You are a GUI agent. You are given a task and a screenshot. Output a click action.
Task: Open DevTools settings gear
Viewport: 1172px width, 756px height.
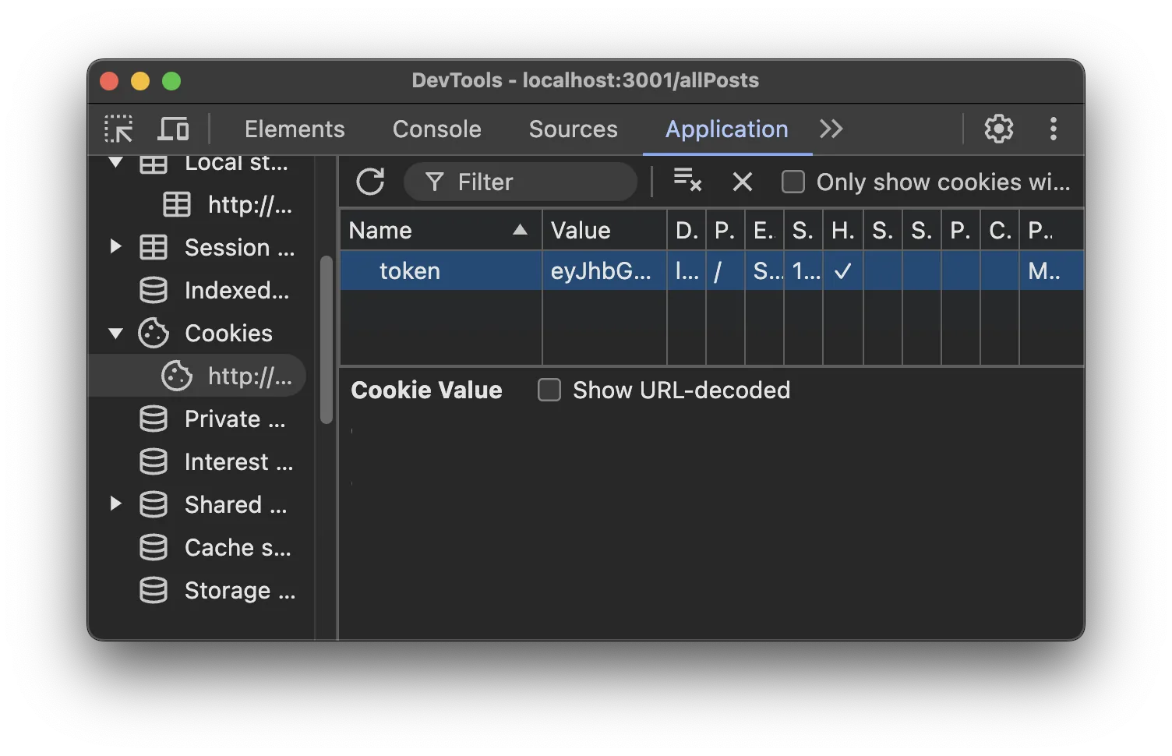pyautogui.click(x=998, y=129)
